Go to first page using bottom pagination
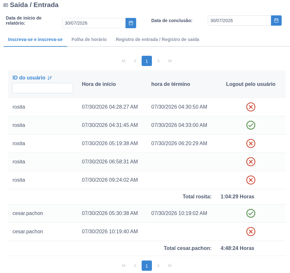Screen dimensions: 290x273 [x=124, y=266]
